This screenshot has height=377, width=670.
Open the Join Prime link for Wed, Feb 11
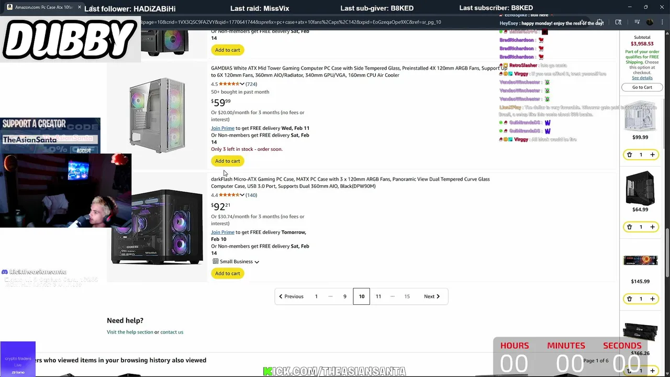(x=222, y=128)
